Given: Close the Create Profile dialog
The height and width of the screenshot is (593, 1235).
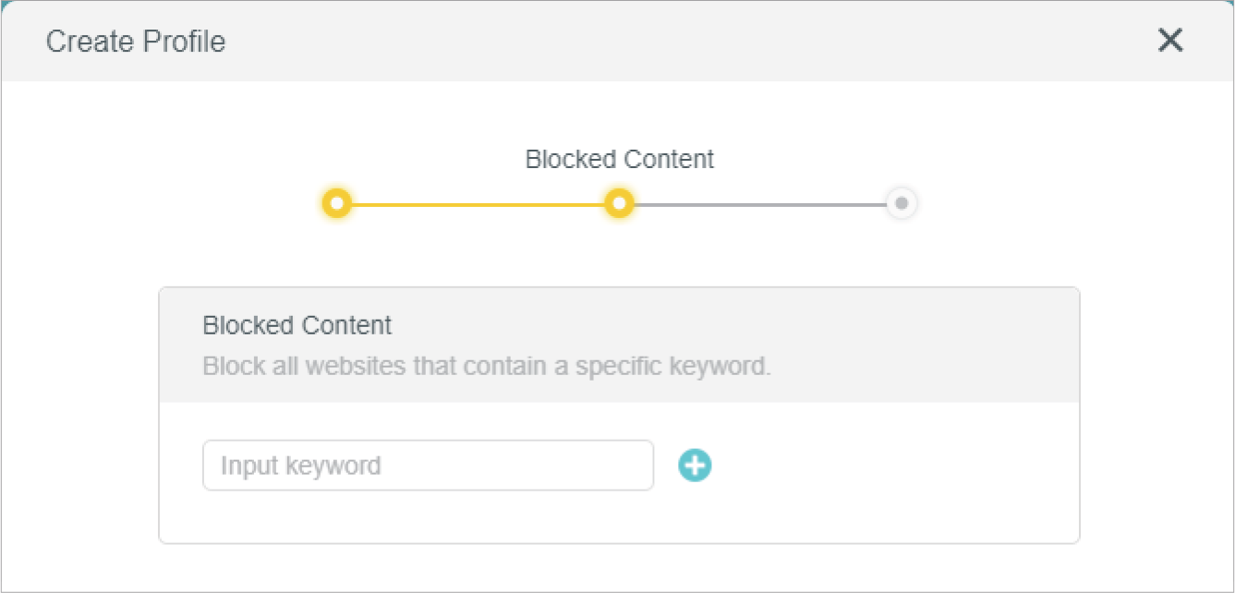Looking at the screenshot, I should [1169, 41].
